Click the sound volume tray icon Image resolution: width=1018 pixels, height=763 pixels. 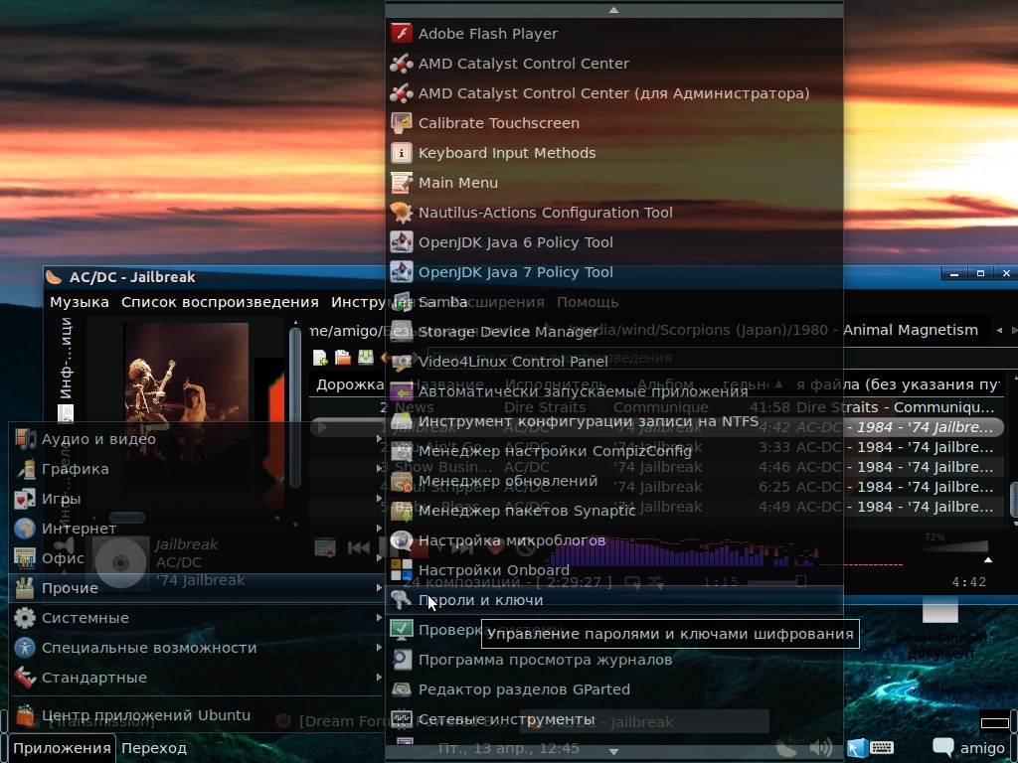coord(821,748)
